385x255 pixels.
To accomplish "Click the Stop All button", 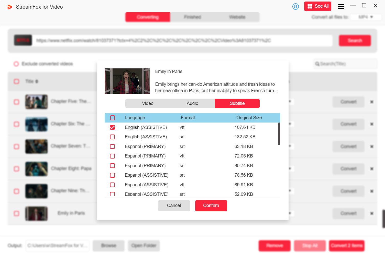I will (310, 246).
